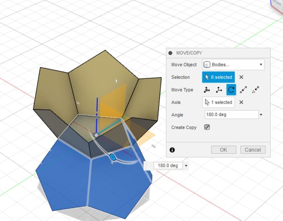
Task: Click the info icon in the dialog
Action: pos(172,150)
